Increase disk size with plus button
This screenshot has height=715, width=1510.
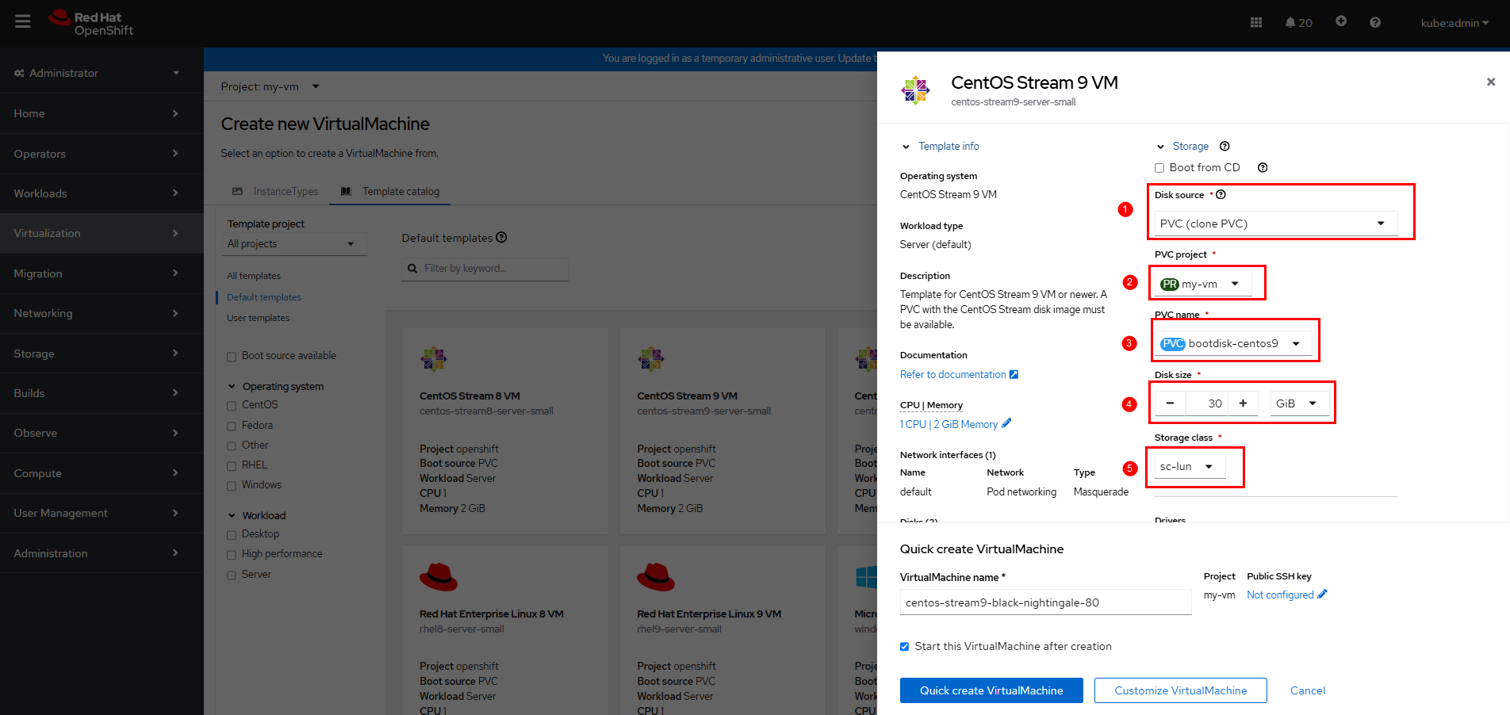click(x=1243, y=403)
